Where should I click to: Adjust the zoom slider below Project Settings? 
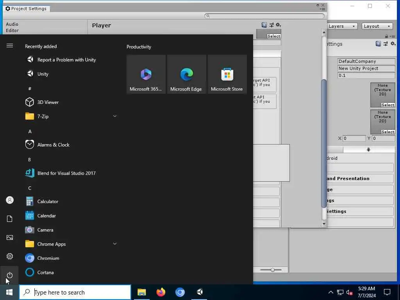272,270
